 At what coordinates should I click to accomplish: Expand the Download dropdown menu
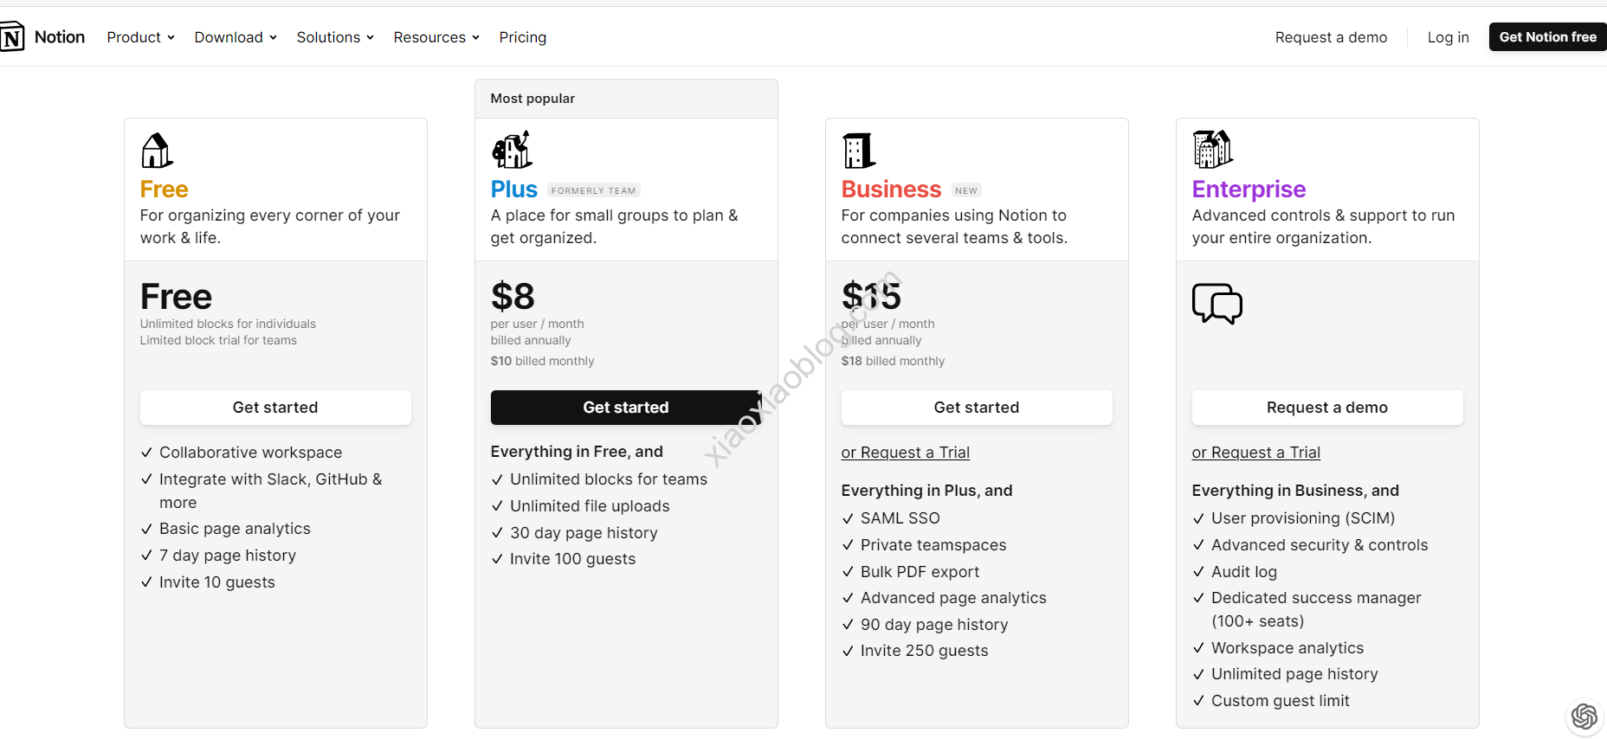pos(236,37)
